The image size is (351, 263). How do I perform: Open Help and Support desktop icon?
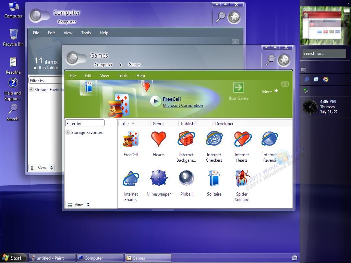point(13,89)
